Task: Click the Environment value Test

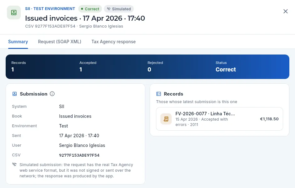Action: click(x=63, y=126)
